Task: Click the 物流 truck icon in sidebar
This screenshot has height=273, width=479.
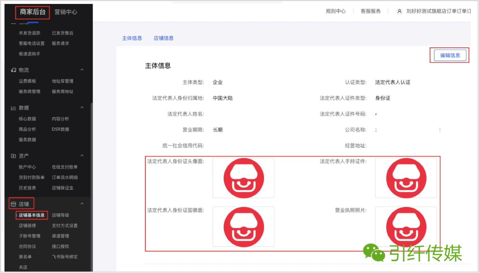Action: pyautogui.click(x=13, y=70)
